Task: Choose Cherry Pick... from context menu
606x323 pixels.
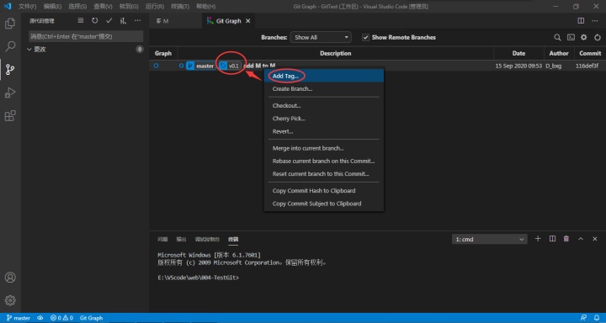Action: (x=324, y=119)
